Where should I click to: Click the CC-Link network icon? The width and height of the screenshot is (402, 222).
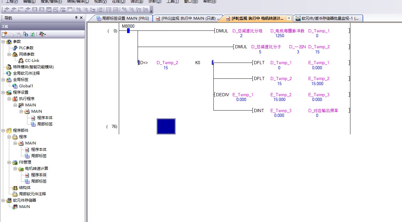(21, 61)
